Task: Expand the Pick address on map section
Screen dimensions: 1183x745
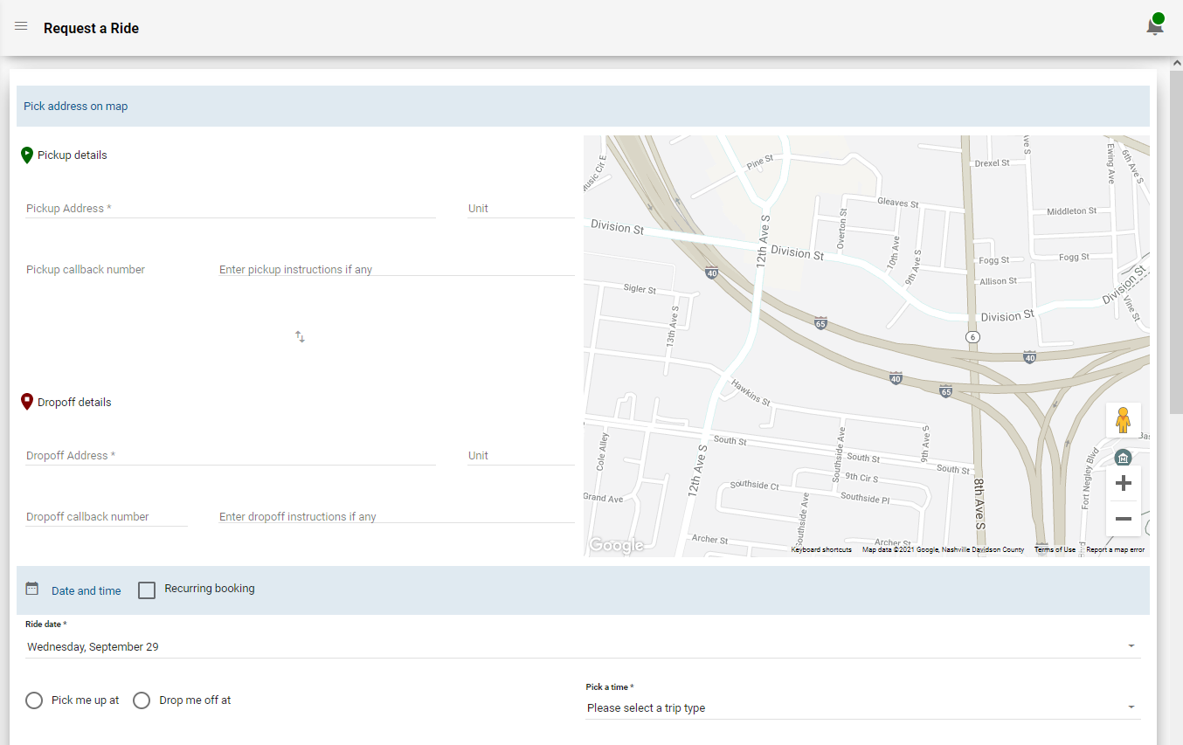Action: click(75, 106)
